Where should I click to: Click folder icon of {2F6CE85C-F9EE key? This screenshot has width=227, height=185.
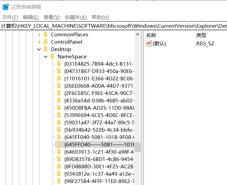click(x=59, y=93)
